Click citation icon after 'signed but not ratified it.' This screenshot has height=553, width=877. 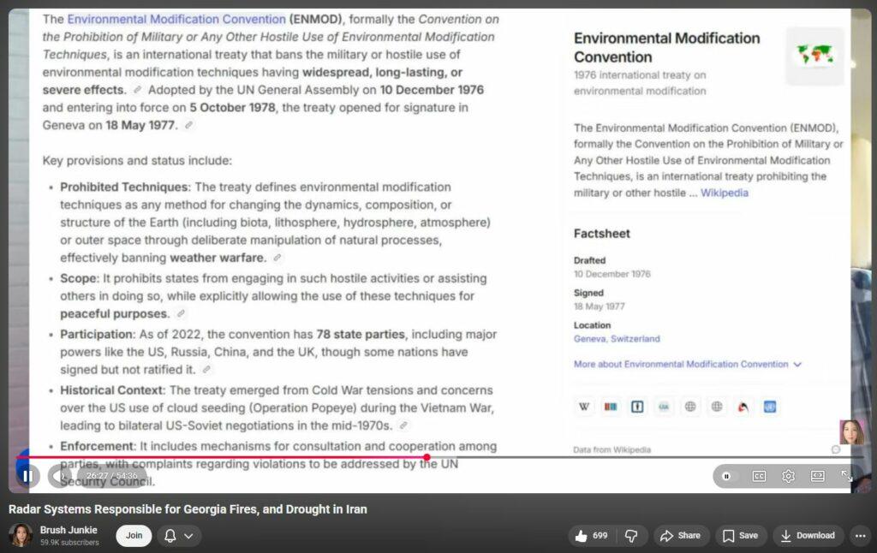[x=206, y=370]
